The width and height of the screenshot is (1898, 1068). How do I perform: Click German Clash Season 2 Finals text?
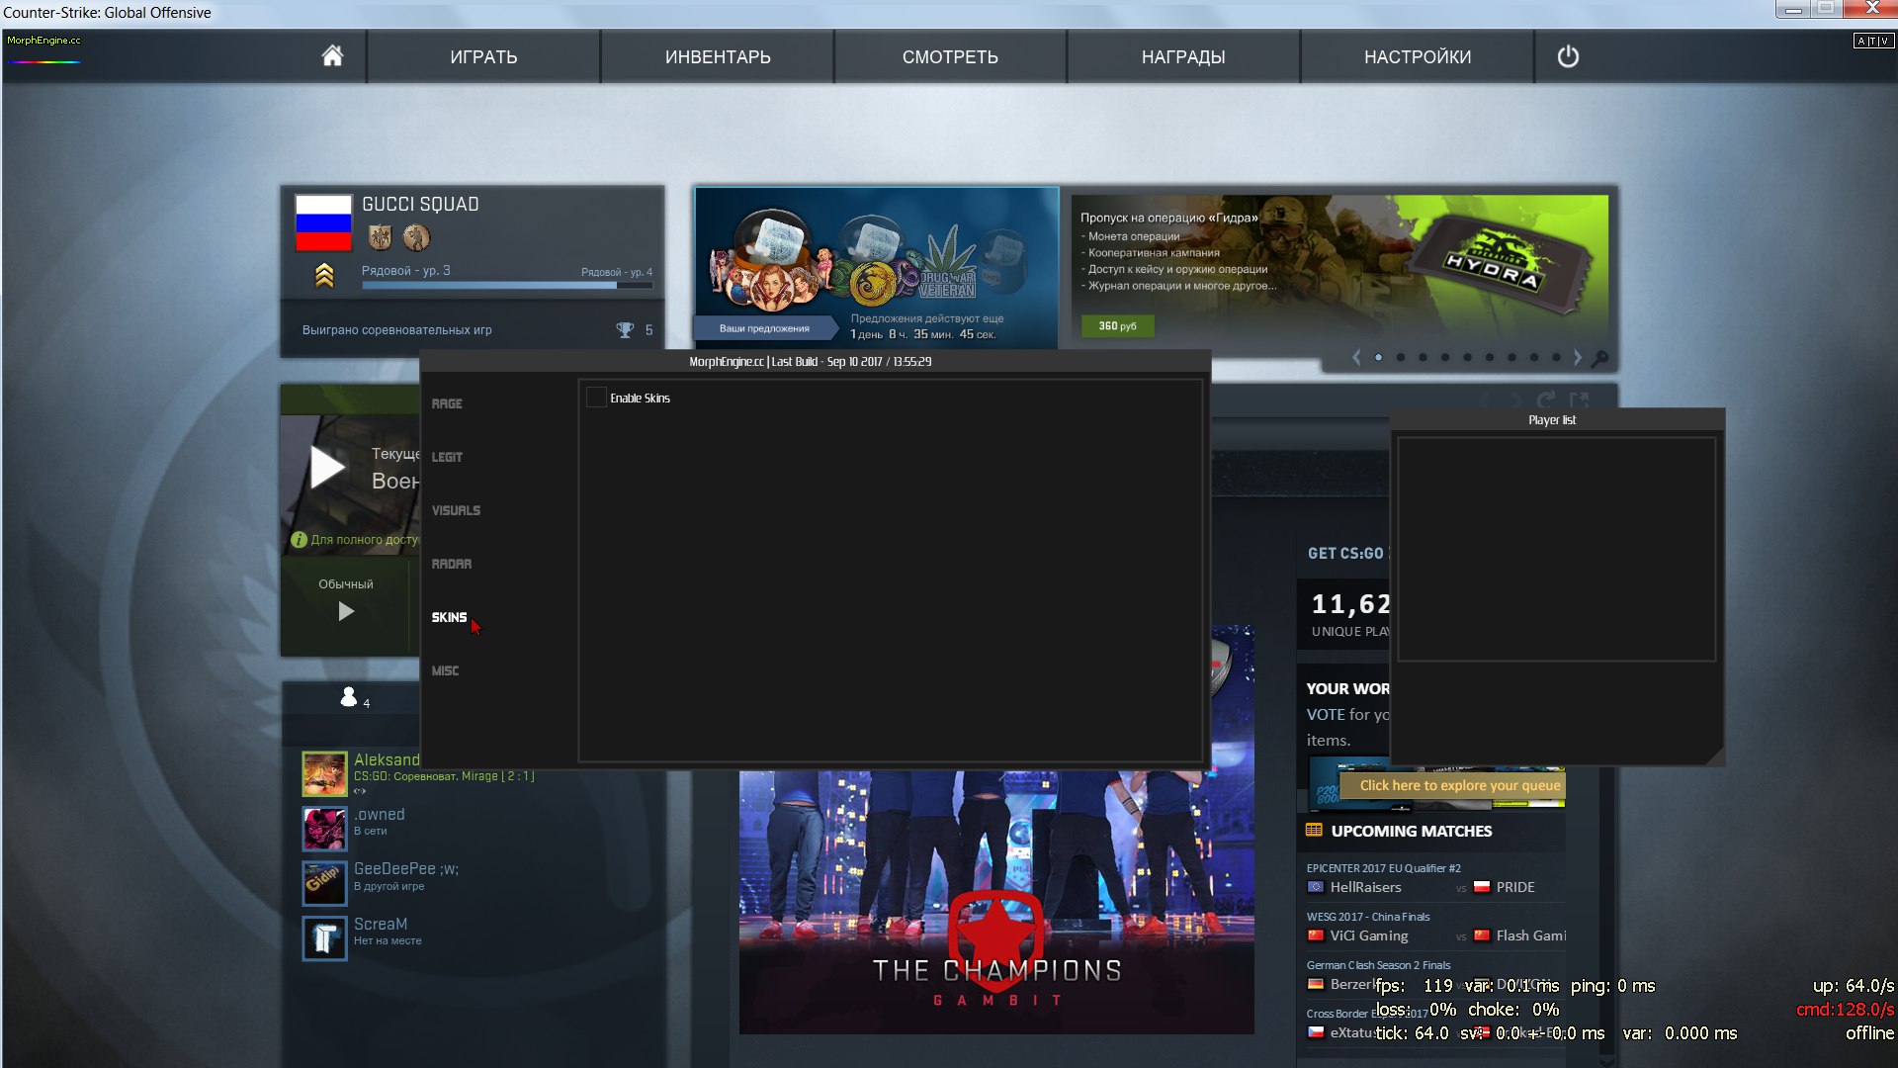pyautogui.click(x=1378, y=965)
